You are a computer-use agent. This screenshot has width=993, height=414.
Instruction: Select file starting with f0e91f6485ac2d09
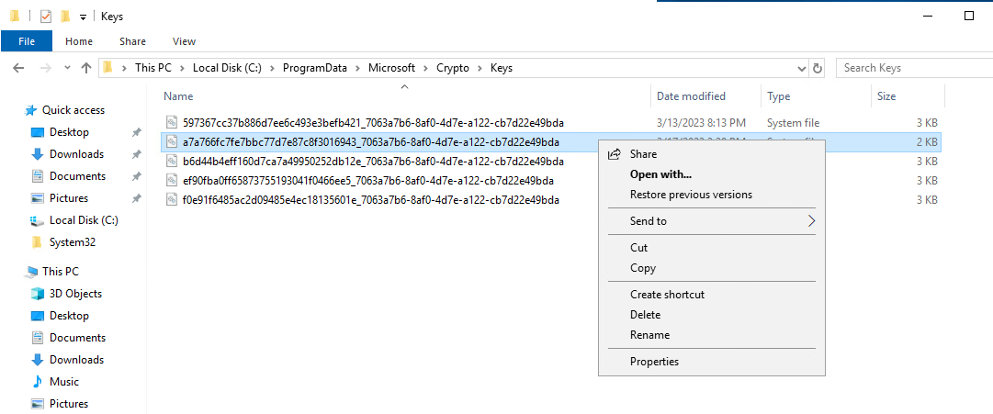pos(371,200)
